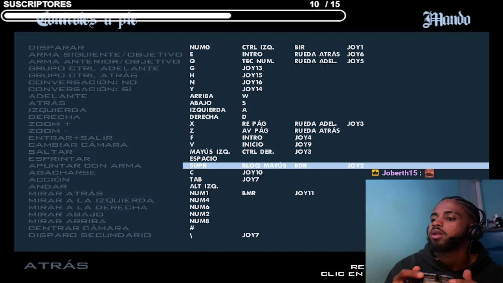This screenshot has height=283, width=503.
Task: Click the JOY4 binding for ENTRAR+SALIR
Action: pyautogui.click(x=303, y=138)
